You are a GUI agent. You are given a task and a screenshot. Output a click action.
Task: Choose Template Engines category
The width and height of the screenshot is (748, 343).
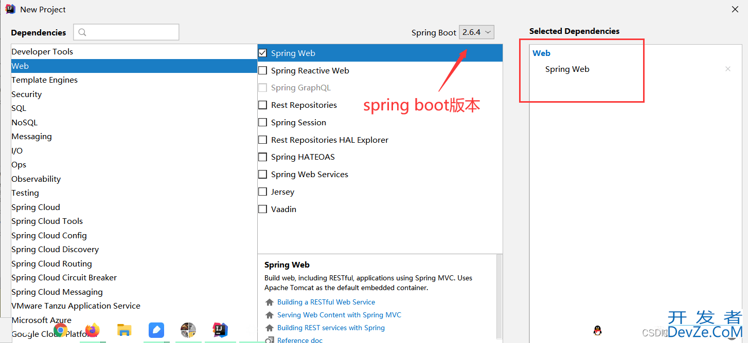point(134,80)
